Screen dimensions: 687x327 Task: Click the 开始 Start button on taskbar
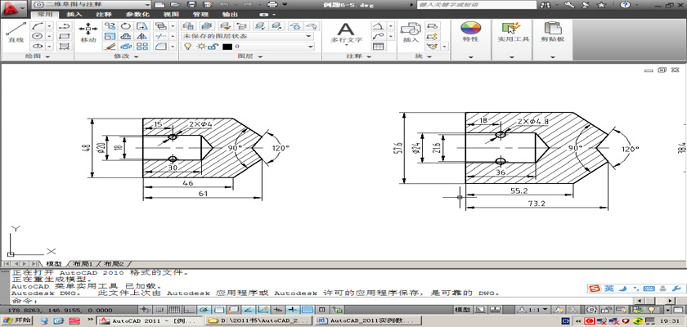point(16,321)
